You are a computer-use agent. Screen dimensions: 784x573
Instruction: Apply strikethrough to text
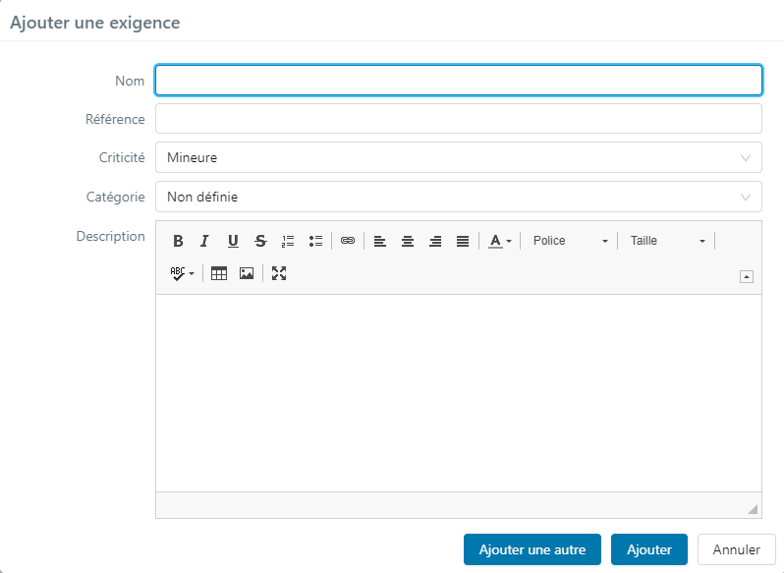coord(260,241)
